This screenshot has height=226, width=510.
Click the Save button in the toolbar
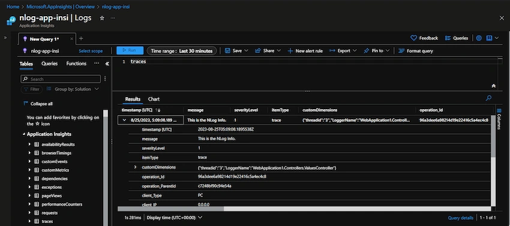click(x=233, y=51)
